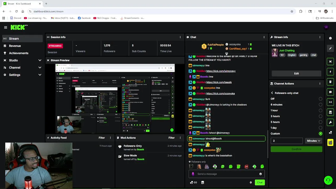Open the Mod Actions Filter button

click(x=171, y=138)
